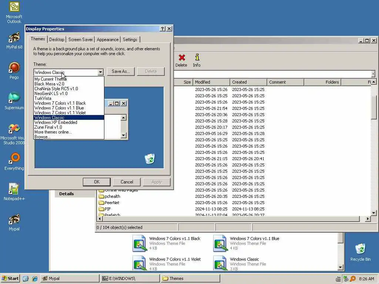Click the Save As... button
This screenshot has width=379, height=284.
[x=121, y=71]
